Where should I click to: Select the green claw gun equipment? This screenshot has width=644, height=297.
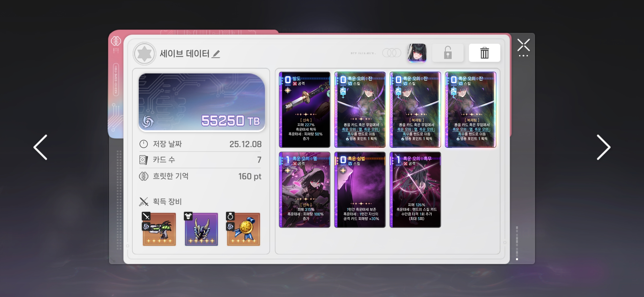(x=159, y=229)
